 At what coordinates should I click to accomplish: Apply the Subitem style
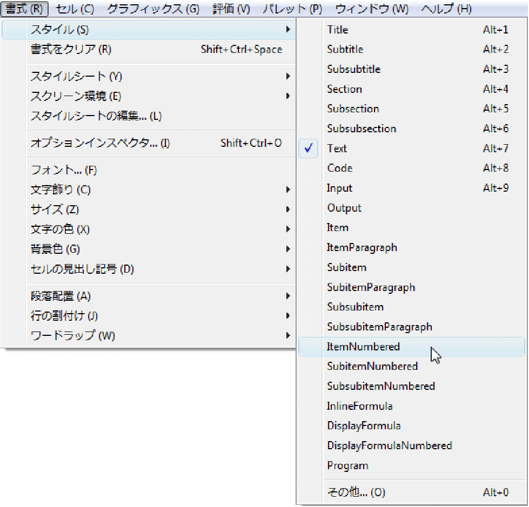412,267
